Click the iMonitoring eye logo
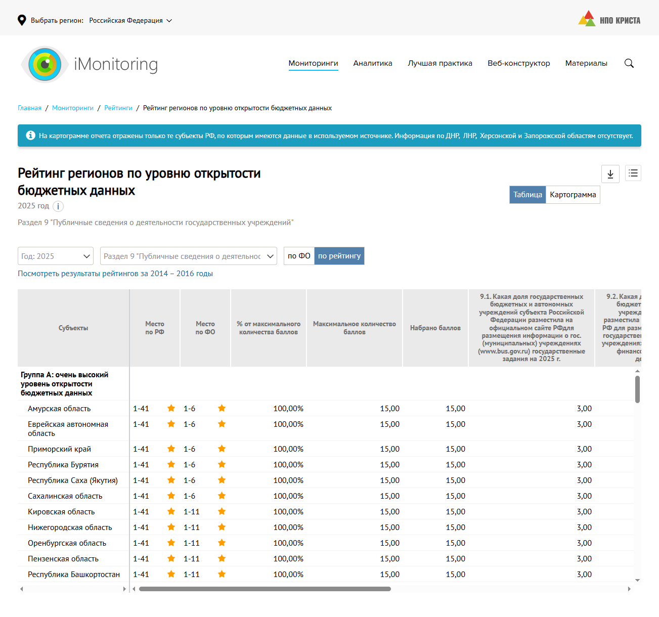 click(45, 64)
